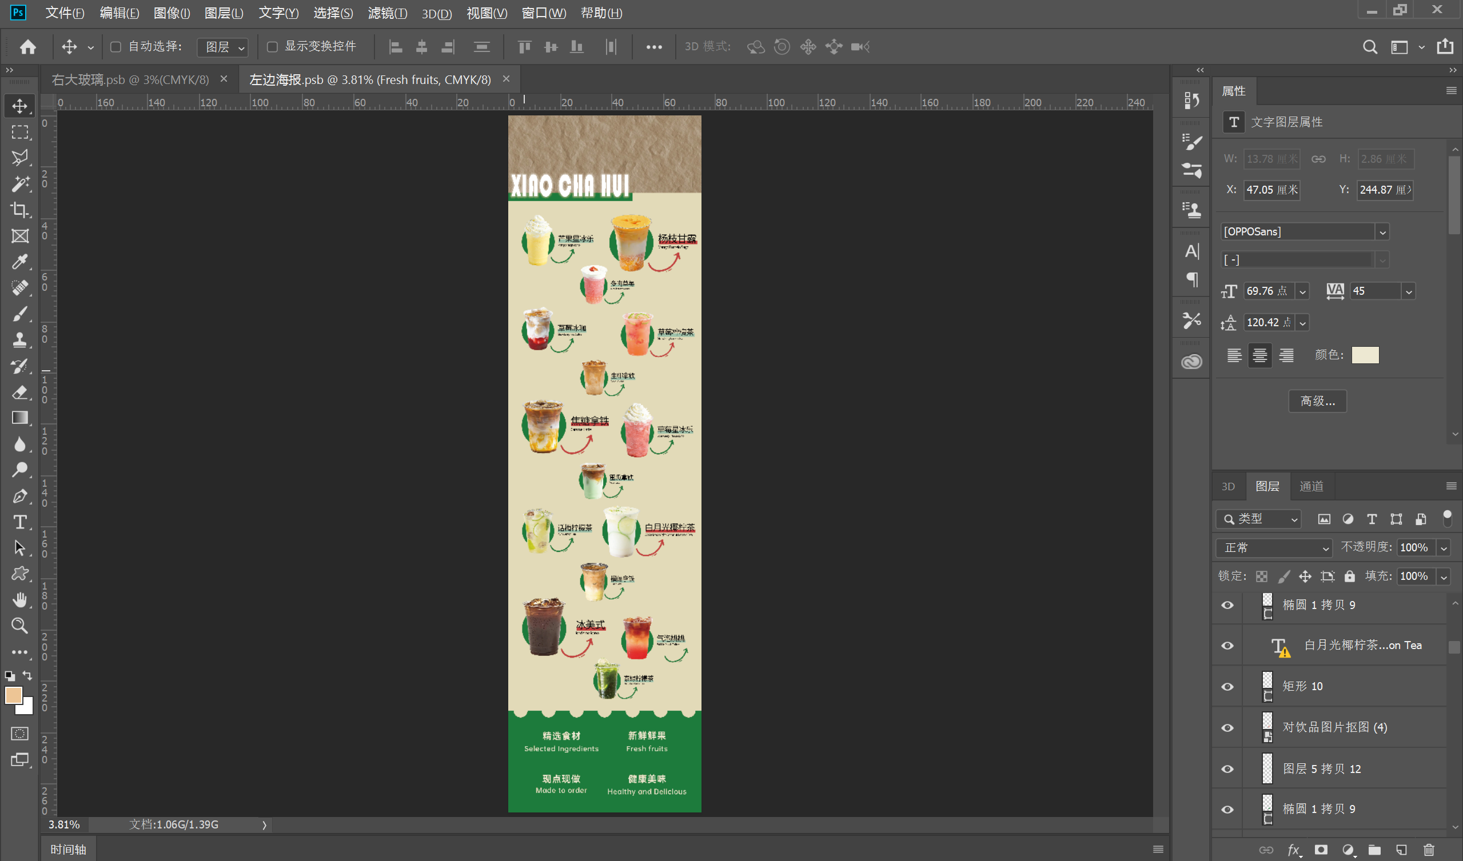The image size is (1463, 861).
Task: Enable the 自动选择 checkbox
Action: click(115, 46)
